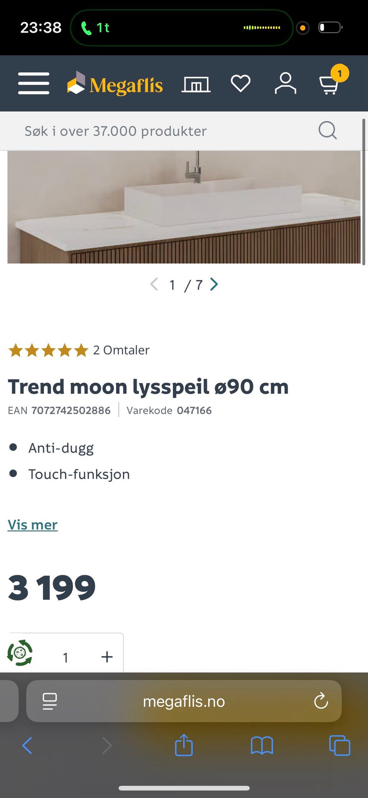Go back in Safari
This screenshot has width=368, height=798.
pos(27,745)
